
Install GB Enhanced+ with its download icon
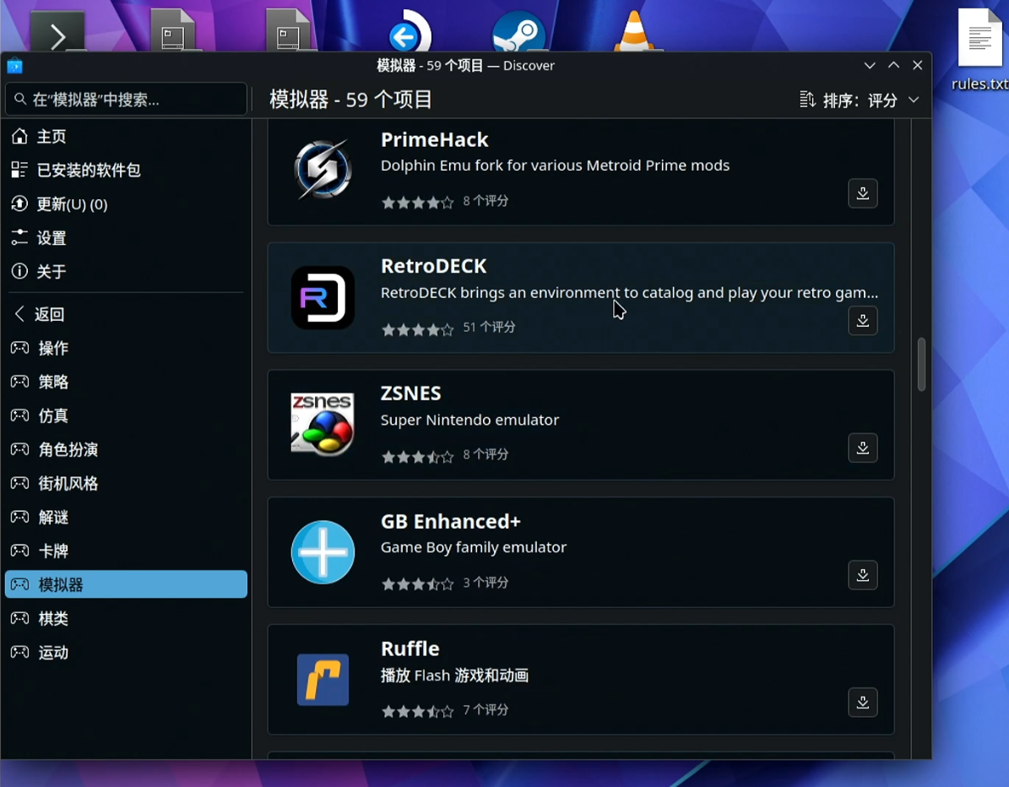[862, 575]
